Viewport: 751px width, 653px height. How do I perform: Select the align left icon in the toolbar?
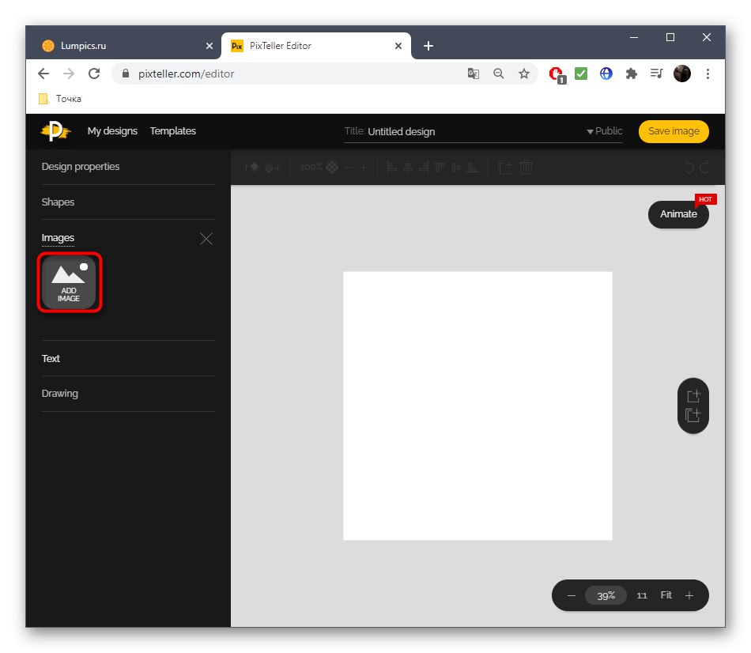coord(391,167)
